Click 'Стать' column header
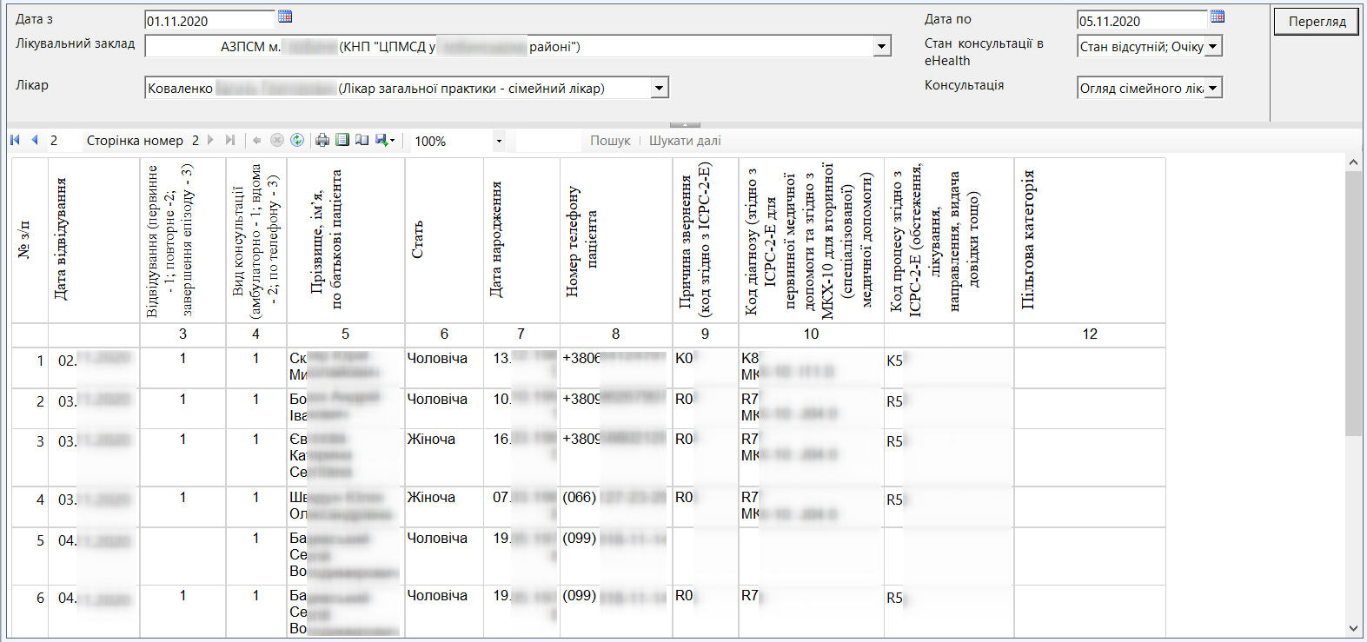Screen dimensions: 1367x642 [444, 240]
